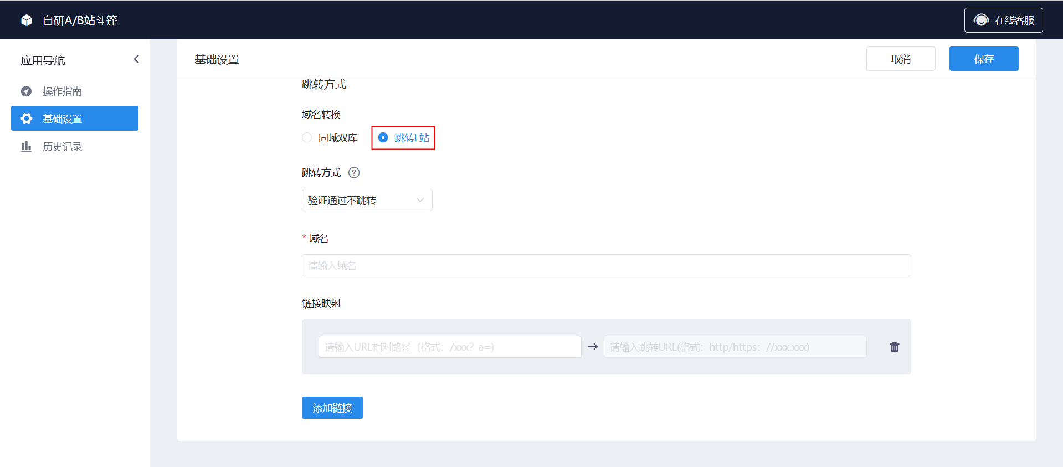The height and width of the screenshot is (467, 1063).
Task: Click the 域名转换 label
Action: coord(321,115)
